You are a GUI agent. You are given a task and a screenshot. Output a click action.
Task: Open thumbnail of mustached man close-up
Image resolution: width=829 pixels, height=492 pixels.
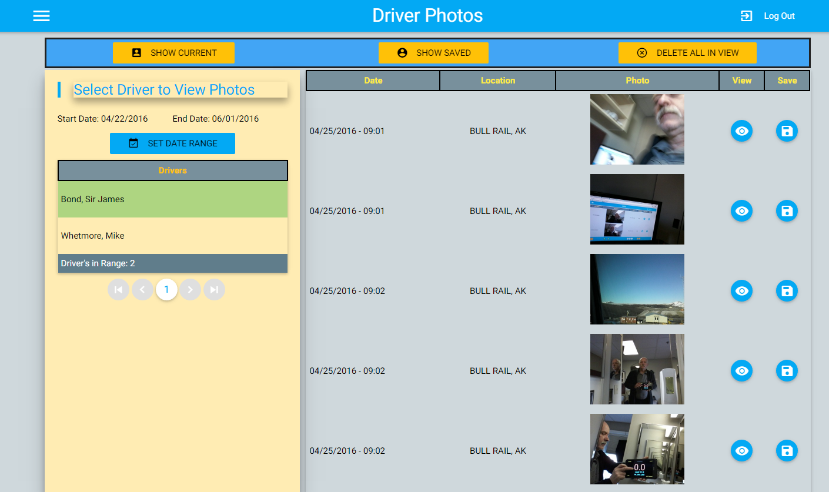tap(637, 129)
